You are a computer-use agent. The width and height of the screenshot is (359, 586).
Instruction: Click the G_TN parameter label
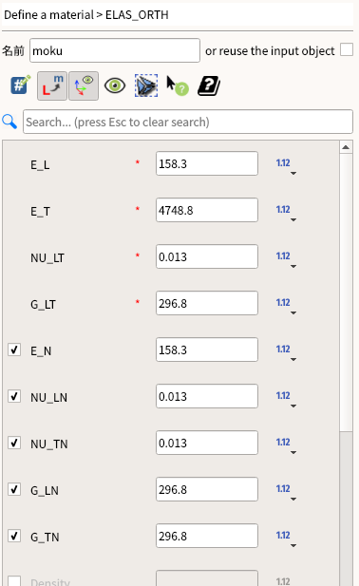(x=45, y=537)
